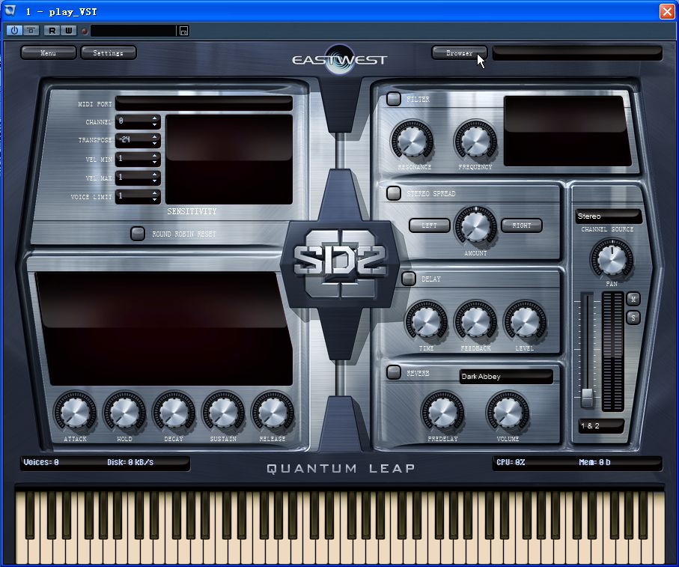Screen dimensions: 679x567
Task: Solo the channel with S button
Action: (633, 318)
